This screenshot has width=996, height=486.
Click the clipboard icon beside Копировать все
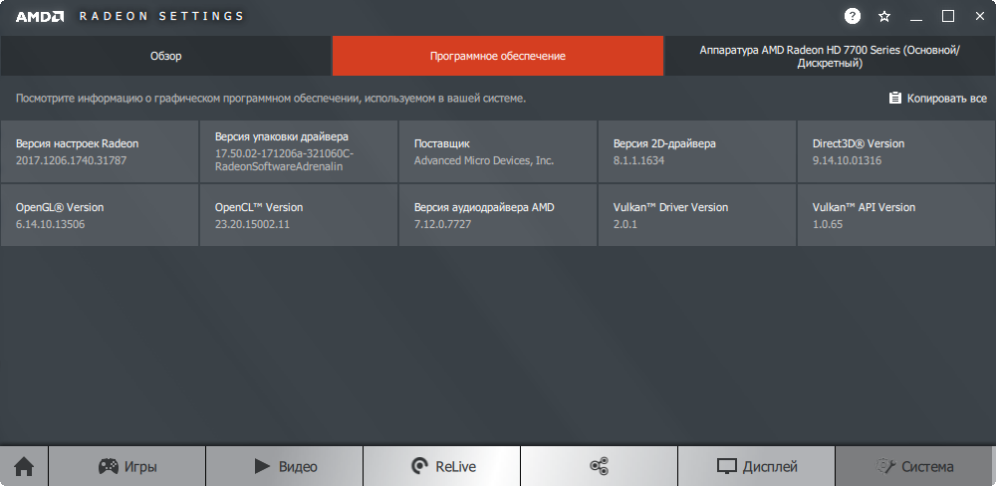click(895, 98)
